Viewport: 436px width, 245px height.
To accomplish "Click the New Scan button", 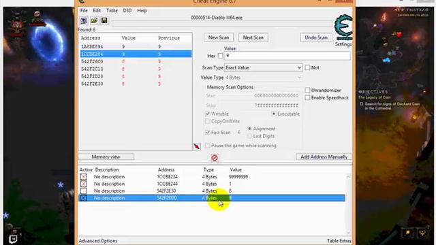I will [219, 37].
